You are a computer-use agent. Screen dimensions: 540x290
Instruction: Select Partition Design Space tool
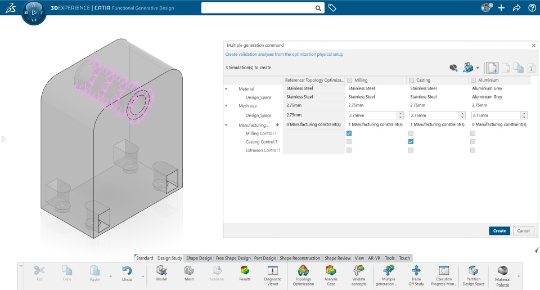tap(474, 275)
